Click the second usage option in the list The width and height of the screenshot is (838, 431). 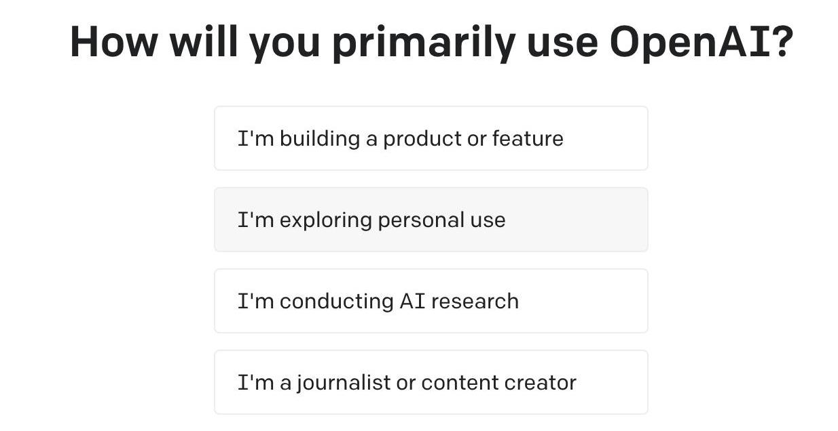tap(431, 220)
